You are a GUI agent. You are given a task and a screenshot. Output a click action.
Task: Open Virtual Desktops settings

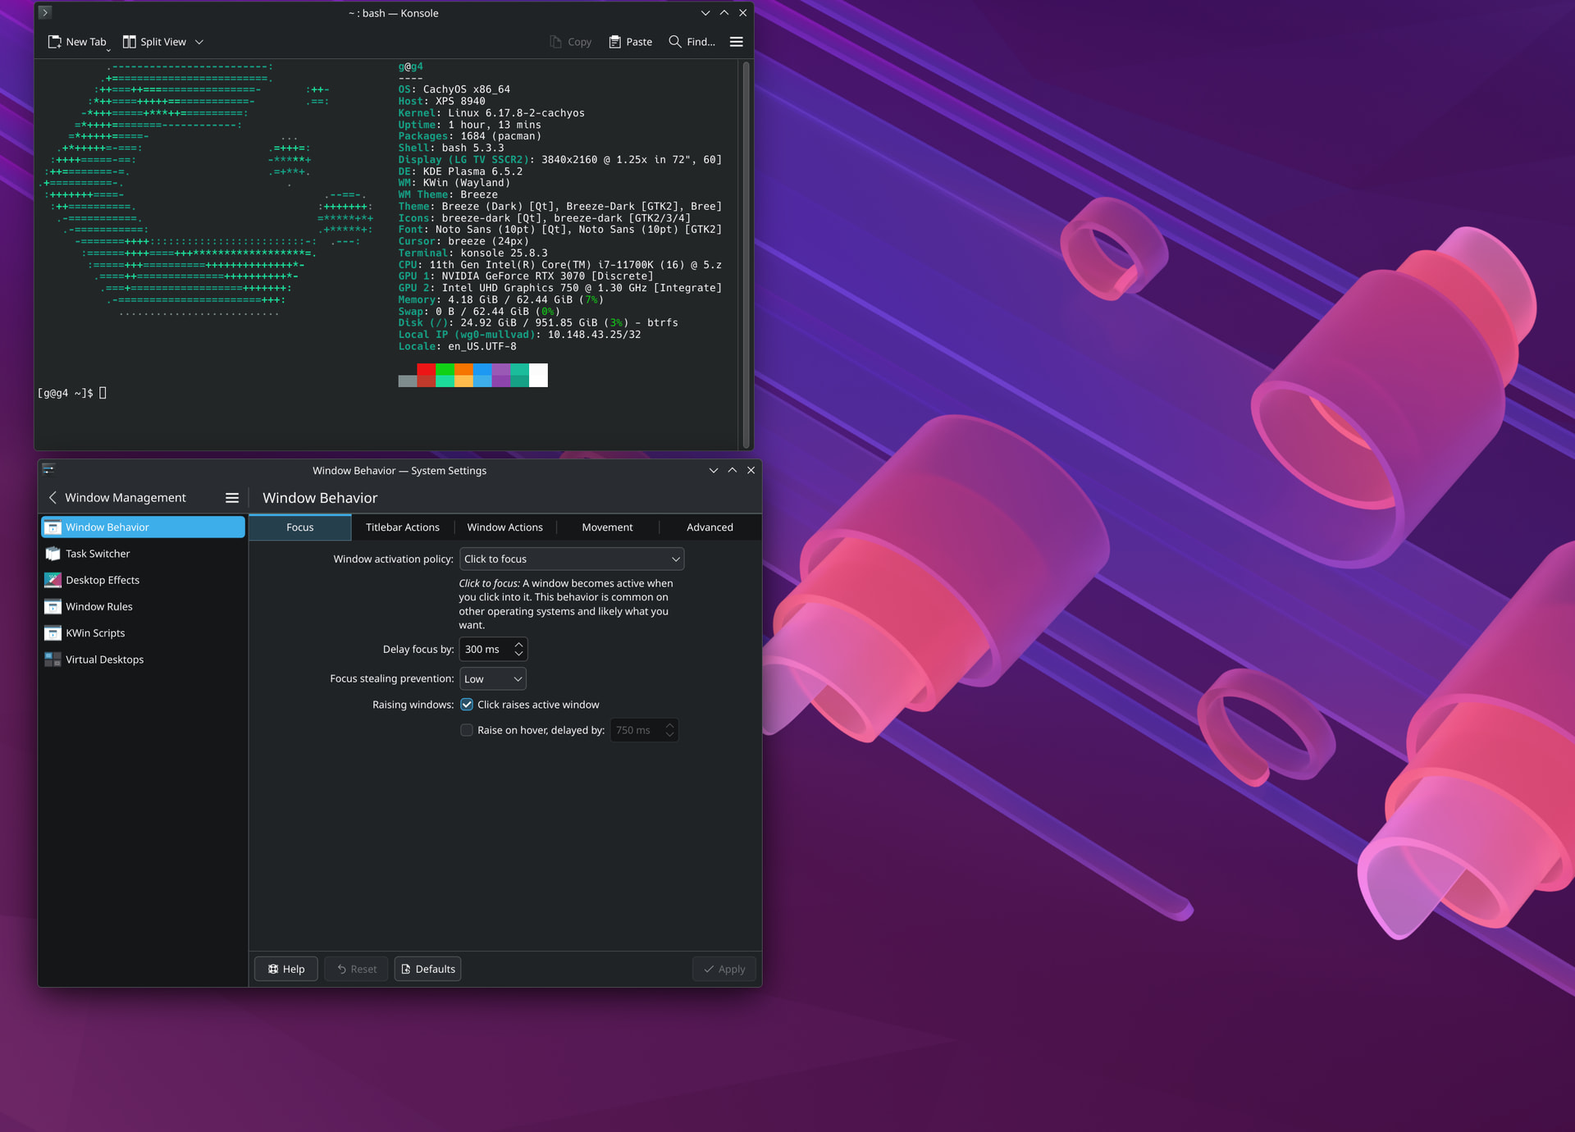point(104,660)
